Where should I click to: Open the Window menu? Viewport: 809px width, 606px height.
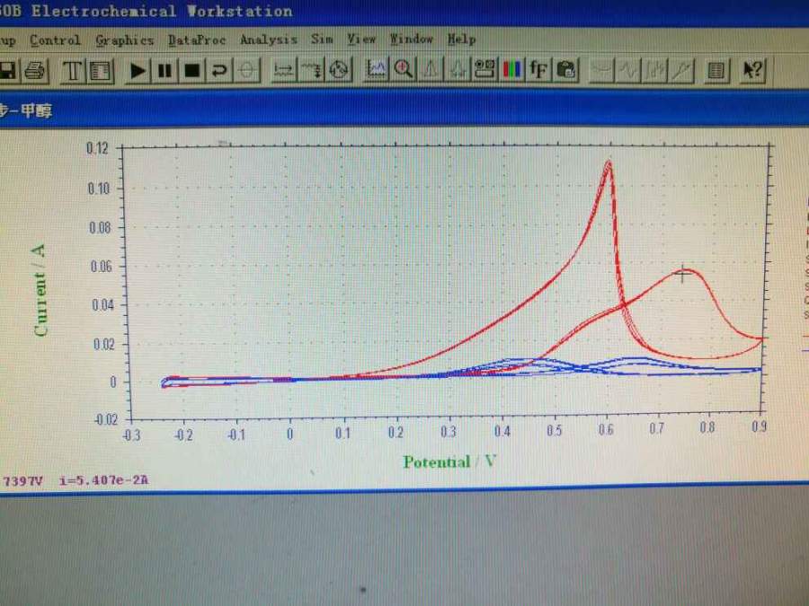(x=411, y=40)
